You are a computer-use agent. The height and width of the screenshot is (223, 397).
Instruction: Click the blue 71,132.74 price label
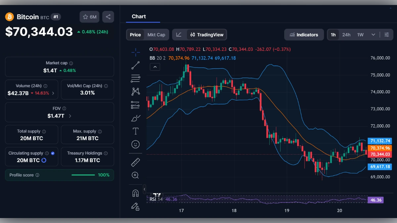click(380, 141)
